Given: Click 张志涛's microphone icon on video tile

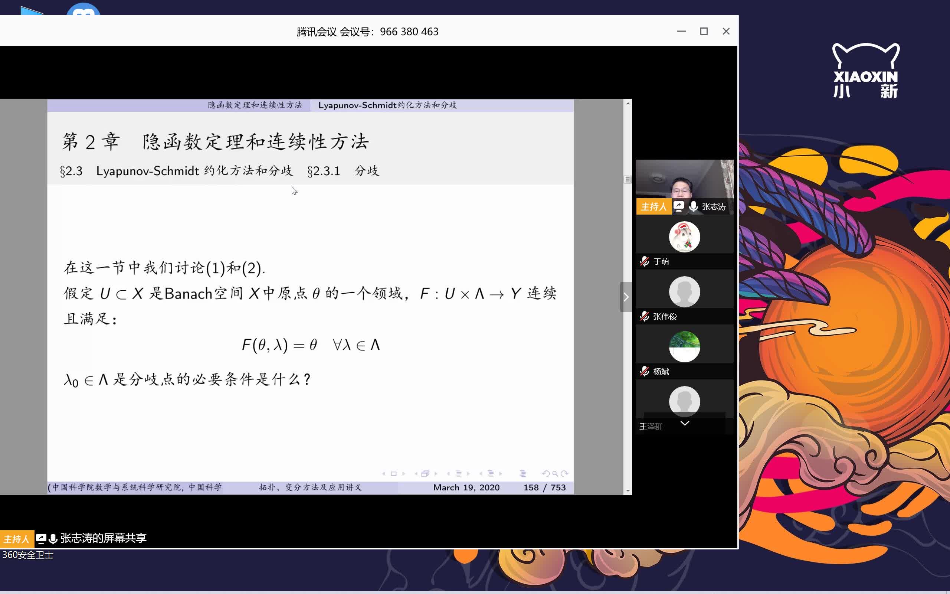Looking at the screenshot, I should tap(694, 206).
